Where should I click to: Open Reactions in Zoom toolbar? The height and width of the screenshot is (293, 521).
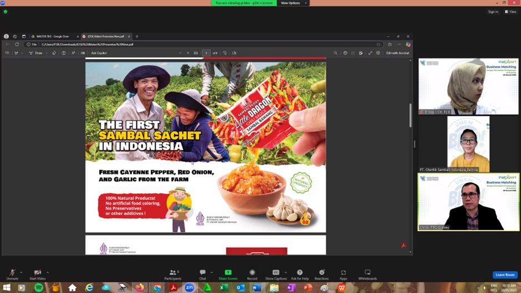321,274
